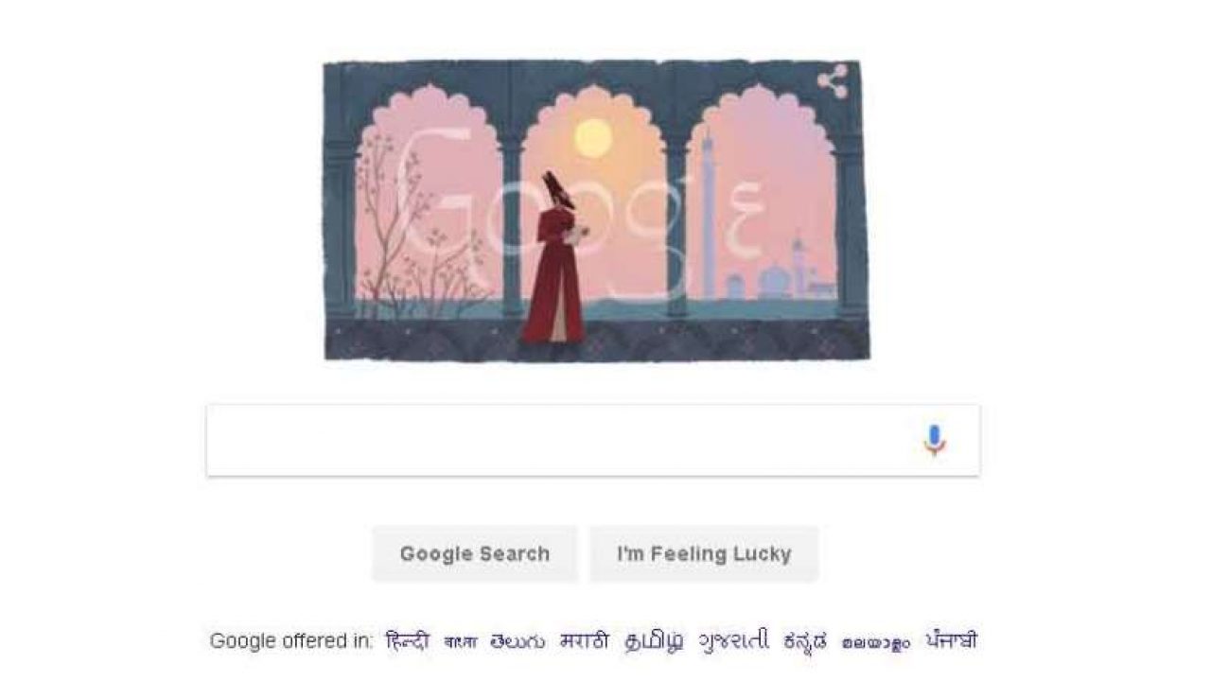
Task: Click the yellow sun in the doodle
Action: [x=593, y=138]
